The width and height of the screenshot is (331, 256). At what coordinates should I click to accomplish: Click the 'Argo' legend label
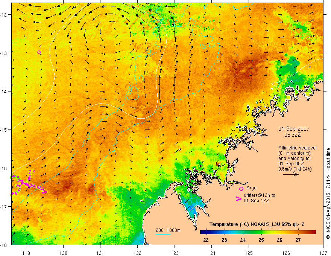pyautogui.click(x=251, y=188)
